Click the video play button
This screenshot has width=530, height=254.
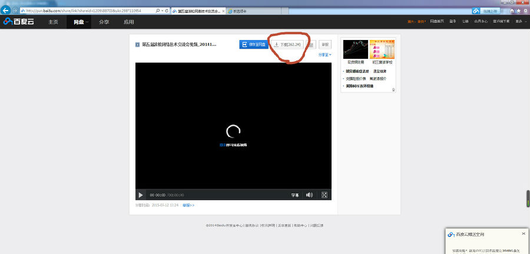[x=141, y=195]
